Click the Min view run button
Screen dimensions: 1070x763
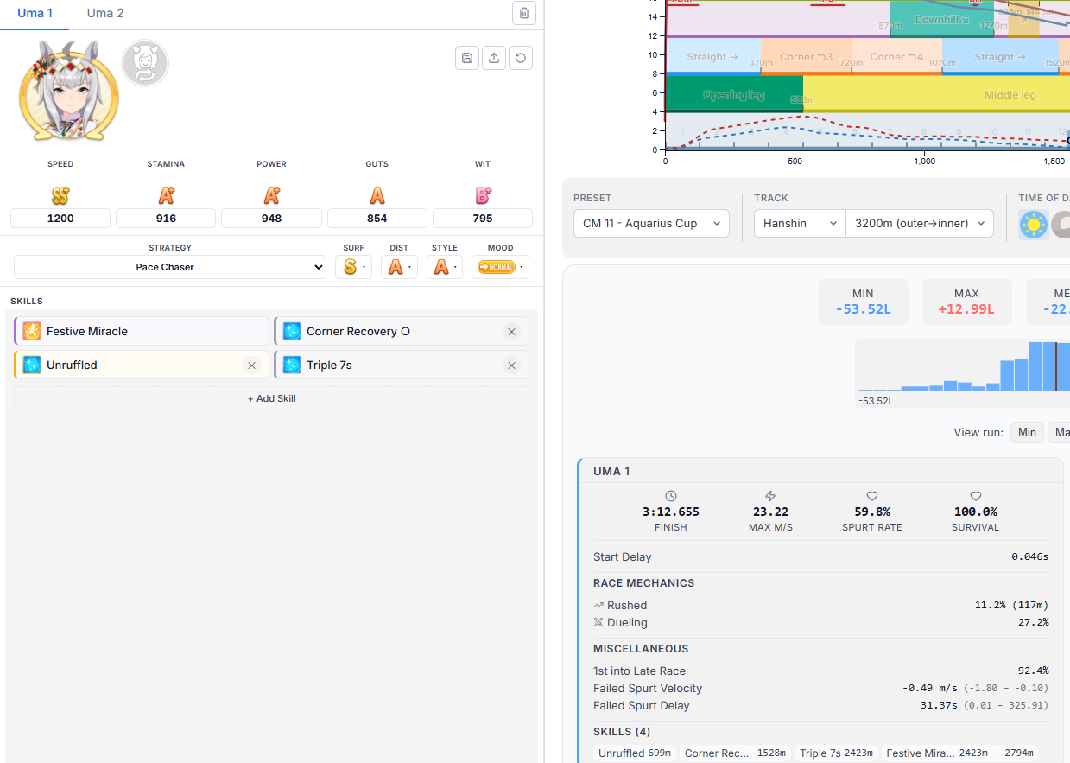click(1027, 432)
